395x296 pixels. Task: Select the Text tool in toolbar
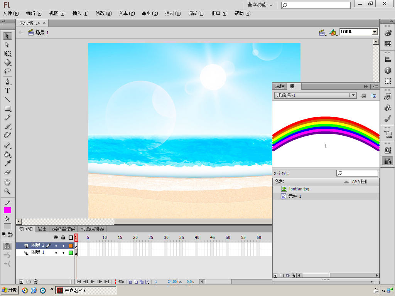tap(7, 91)
